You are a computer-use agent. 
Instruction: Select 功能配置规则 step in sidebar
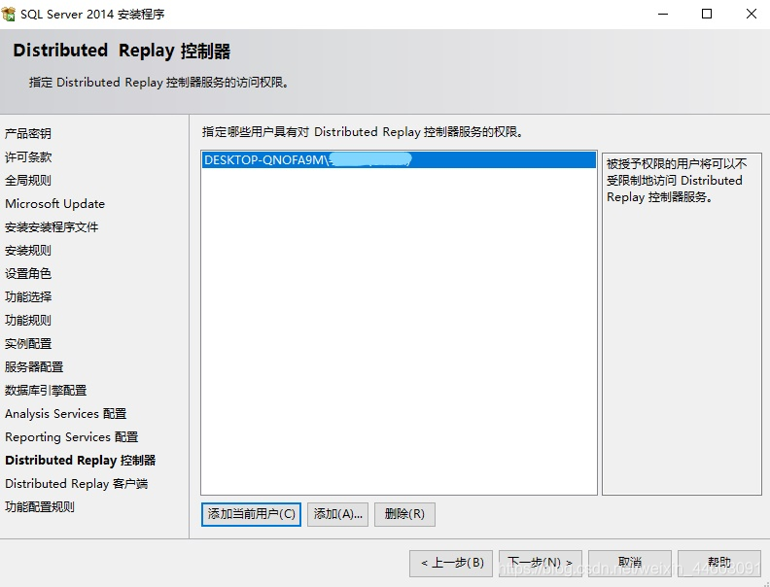[x=40, y=507]
